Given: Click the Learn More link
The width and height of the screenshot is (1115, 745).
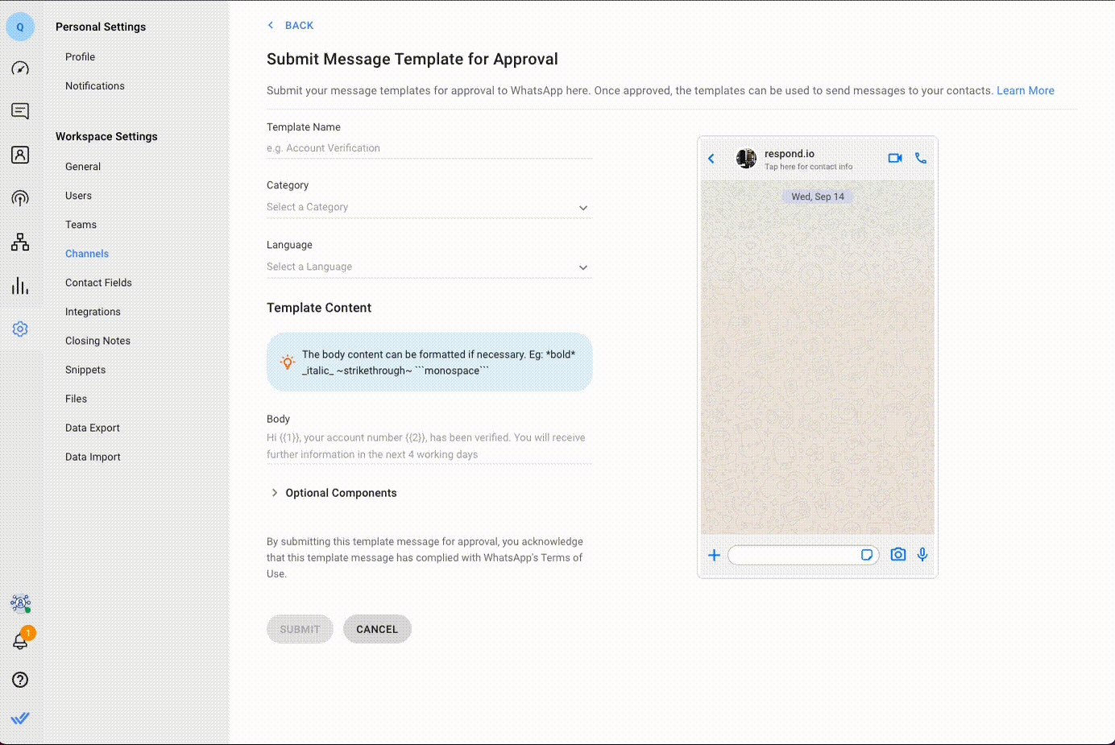Looking at the screenshot, I should [x=1026, y=91].
